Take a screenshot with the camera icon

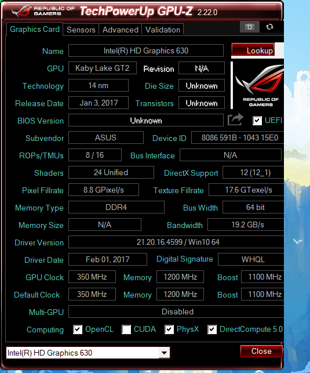[x=249, y=27]
